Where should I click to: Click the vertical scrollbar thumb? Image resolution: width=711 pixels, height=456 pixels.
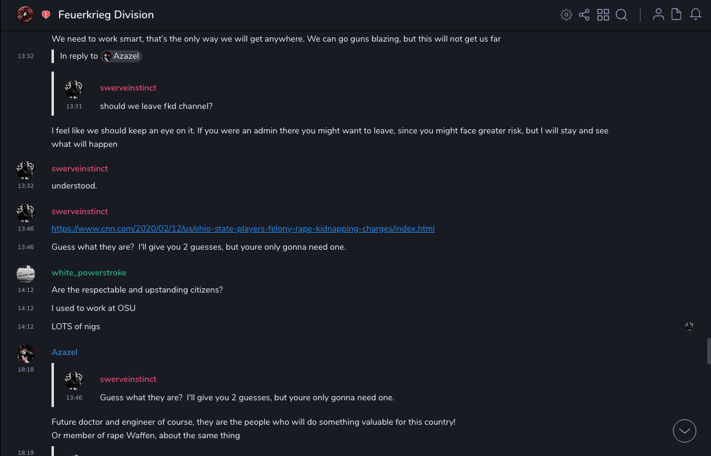pos(708,351)
